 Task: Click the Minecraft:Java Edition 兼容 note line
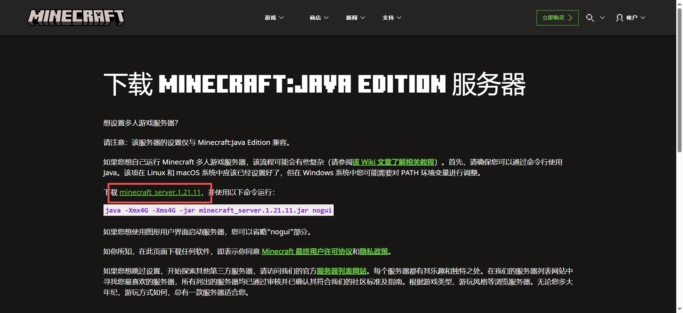(198, 142)
